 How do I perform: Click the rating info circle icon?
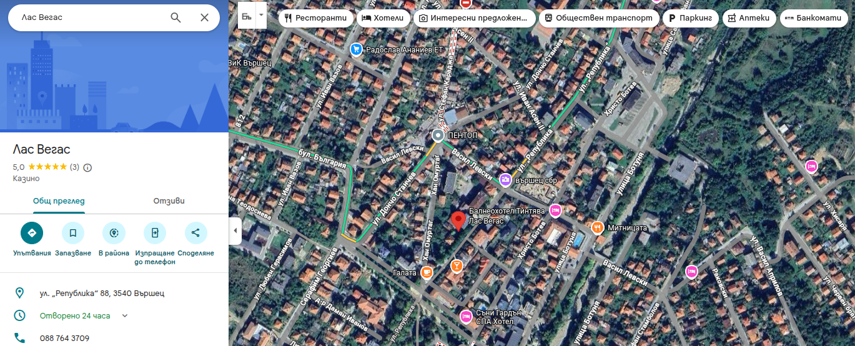point(87,167)
